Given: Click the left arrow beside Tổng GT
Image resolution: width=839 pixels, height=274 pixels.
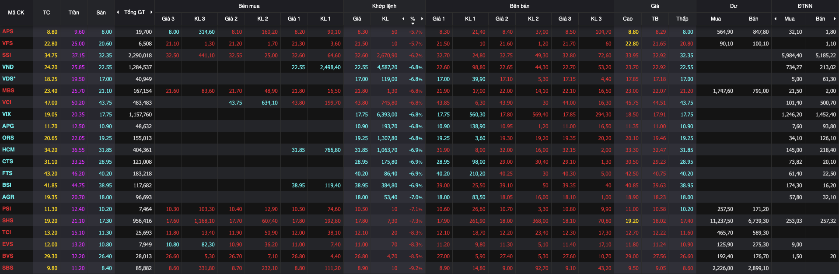Looking at the screenshot, I should coord(118,12).
